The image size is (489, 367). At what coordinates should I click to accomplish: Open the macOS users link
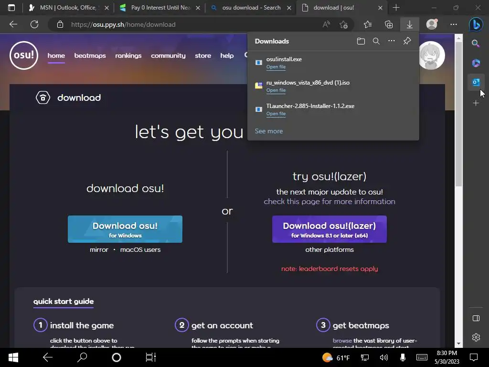pyautogui.click(x=140, y=249)
